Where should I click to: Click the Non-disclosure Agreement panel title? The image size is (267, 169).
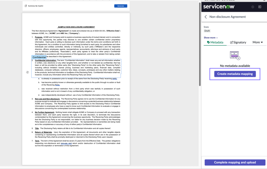point(228,17)
